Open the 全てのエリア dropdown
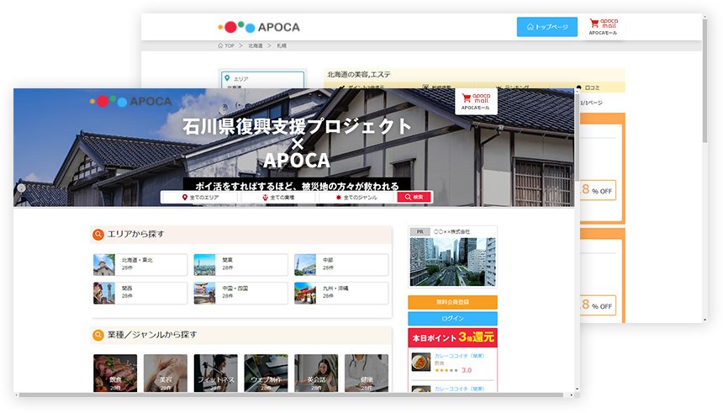The height and width of the screenshot is (413, 723). (x=200, y=197)
